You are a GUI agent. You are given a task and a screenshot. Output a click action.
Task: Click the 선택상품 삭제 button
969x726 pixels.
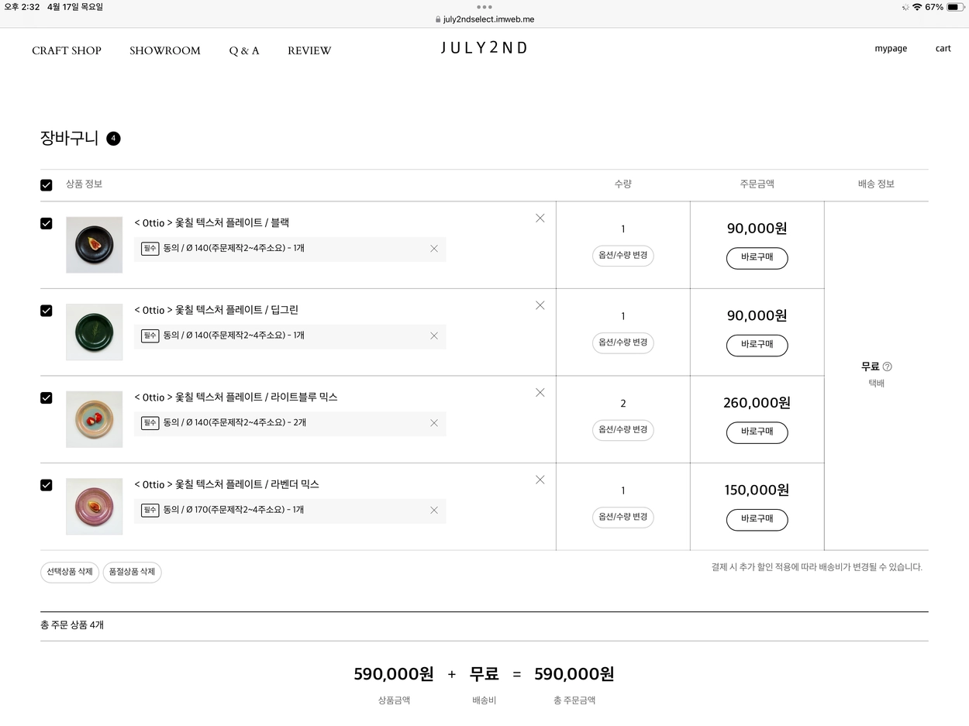[x=70, y=573]
